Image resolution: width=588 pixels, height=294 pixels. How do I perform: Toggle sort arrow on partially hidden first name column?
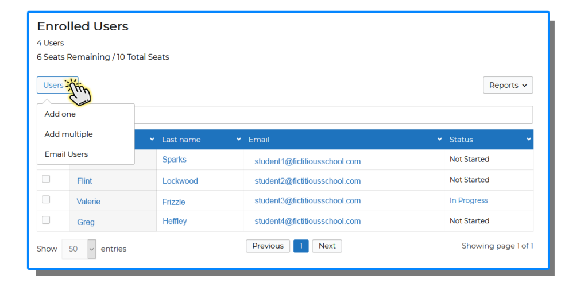click(152, 139)
